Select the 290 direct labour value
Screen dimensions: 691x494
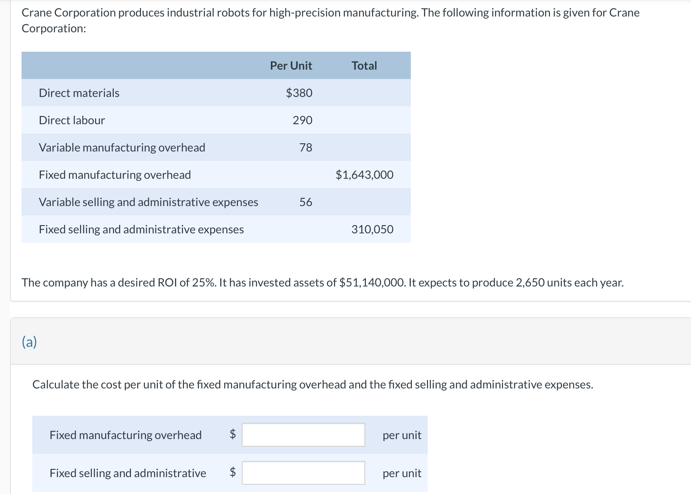pyautogui.click(x=302, y=120)
